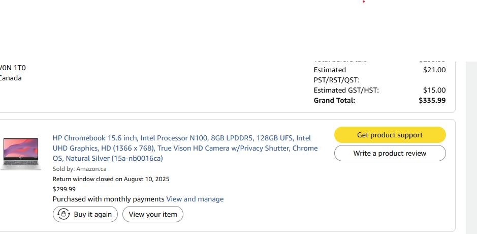The image size is (477, 234).
Task: Click the right-side page scrollbar
Action: [471, 148]
